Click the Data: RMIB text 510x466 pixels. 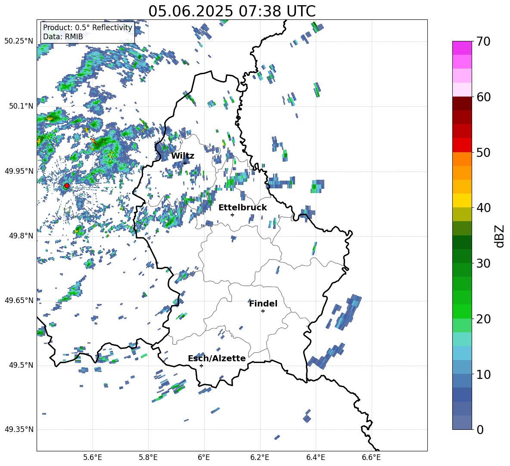click(63, 37)
